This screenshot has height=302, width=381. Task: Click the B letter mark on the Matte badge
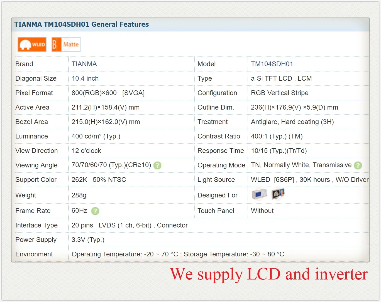(x=55, y=44)
